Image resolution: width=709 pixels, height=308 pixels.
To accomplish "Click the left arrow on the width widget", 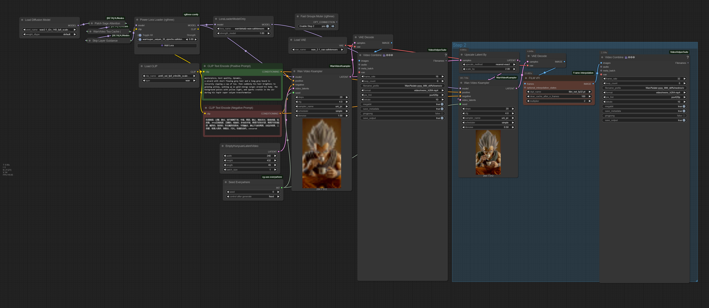I will coord(225,156).
